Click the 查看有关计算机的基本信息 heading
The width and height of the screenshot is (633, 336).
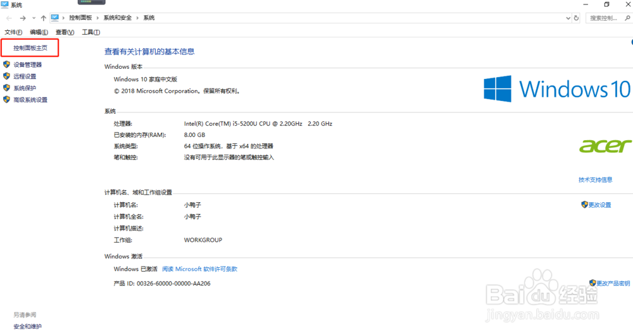[149, 52]
